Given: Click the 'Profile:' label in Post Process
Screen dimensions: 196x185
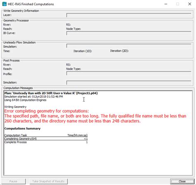Looking at the screenshot, I should [x=8, y=74].
